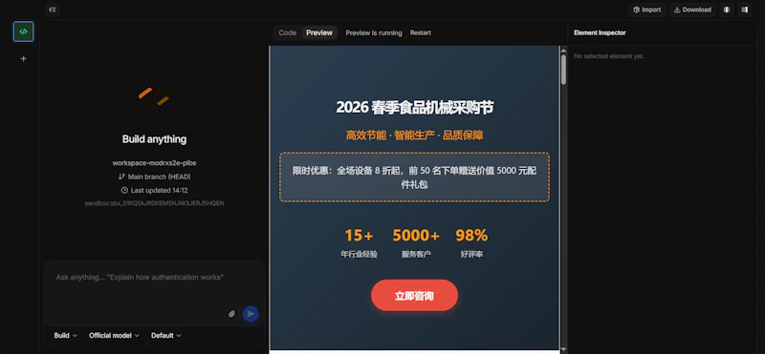Toggle the right split layout icon
Image resolution: width=765 pixels, height=354 pixels.
point(744,10)
